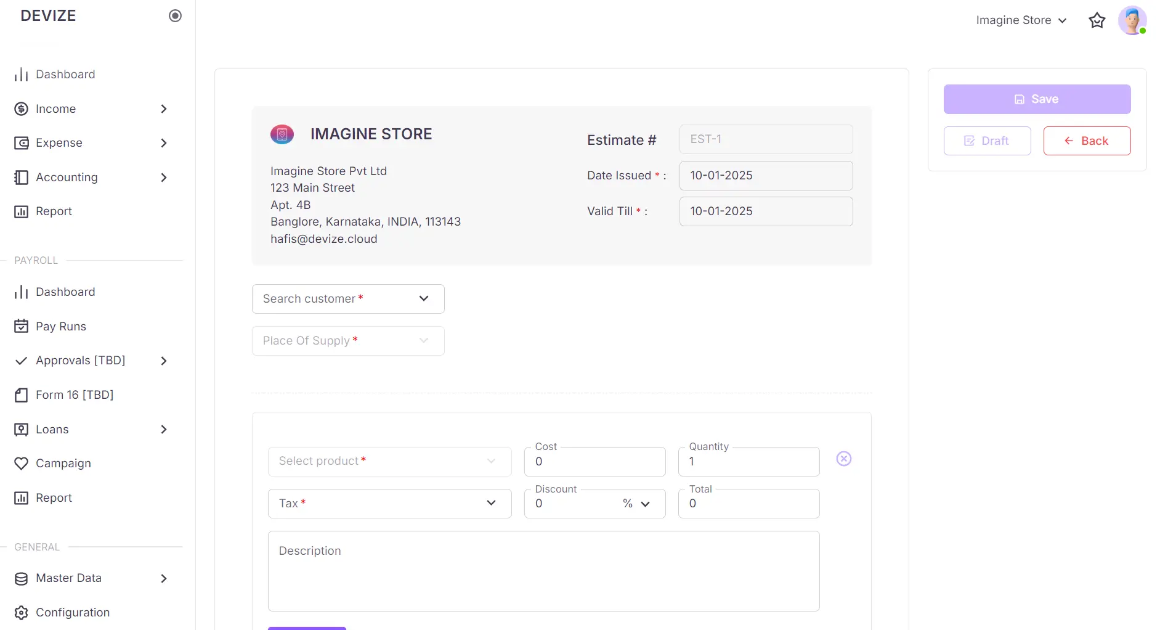Screen dimensions: 1160x630
Task: Expand the Master Data chevron
Action: click(x=164, y=578)
